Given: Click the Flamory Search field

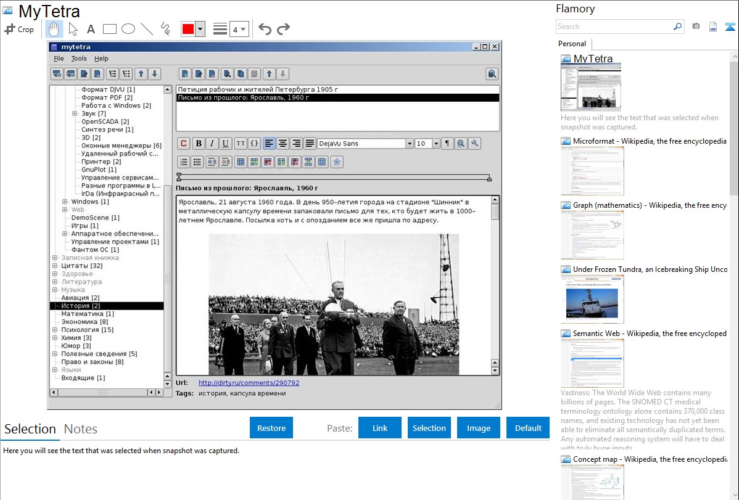Looking at the screenshot, I should click(614, 27).
